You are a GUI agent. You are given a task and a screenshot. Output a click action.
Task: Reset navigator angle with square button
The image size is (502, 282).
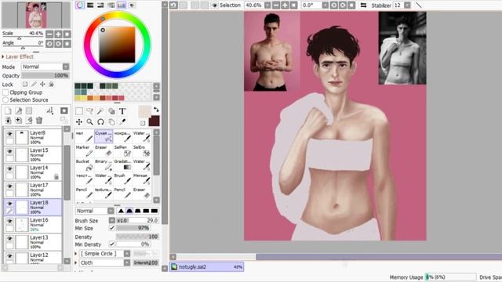[x=67, y=44]
